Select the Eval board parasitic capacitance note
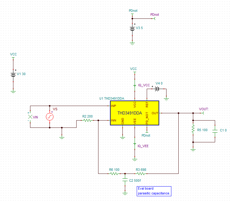230x202 pixels. pos(154,191)
